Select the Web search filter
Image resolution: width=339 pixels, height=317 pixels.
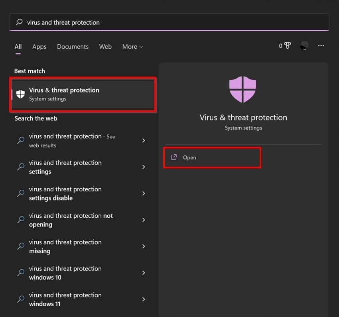coord(105,47)
